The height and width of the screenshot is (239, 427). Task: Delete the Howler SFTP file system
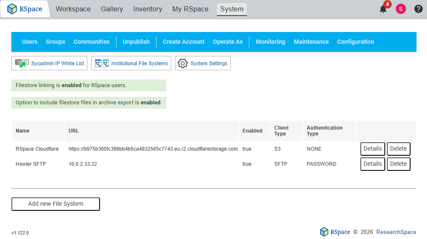point(398,164)
